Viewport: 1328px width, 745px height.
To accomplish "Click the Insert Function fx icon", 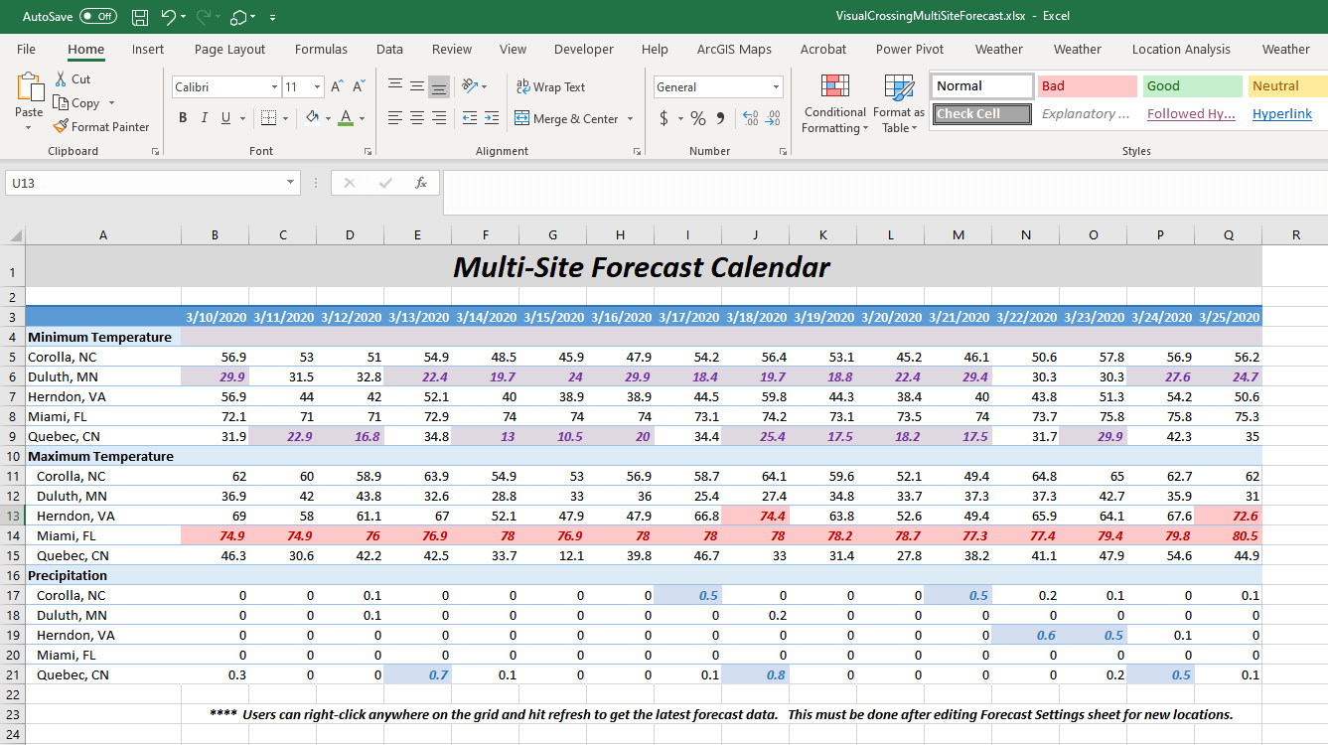I will point(421,183).
